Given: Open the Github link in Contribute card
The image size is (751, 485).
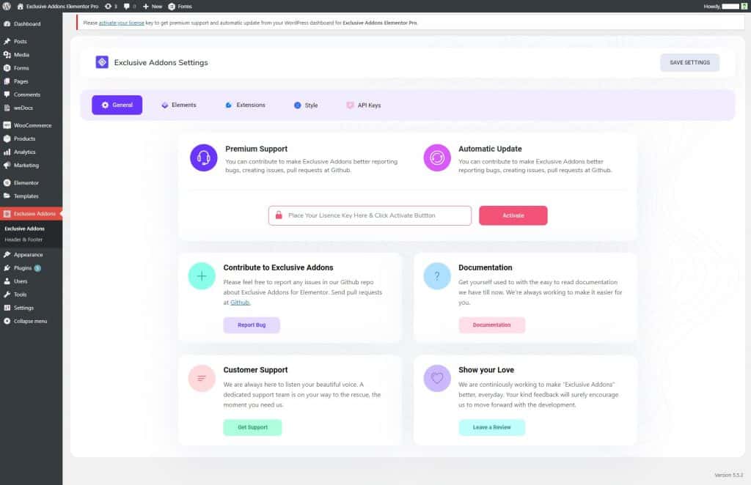Looking at the screenshot, I should pyautogui.click(x=240, y=303).
